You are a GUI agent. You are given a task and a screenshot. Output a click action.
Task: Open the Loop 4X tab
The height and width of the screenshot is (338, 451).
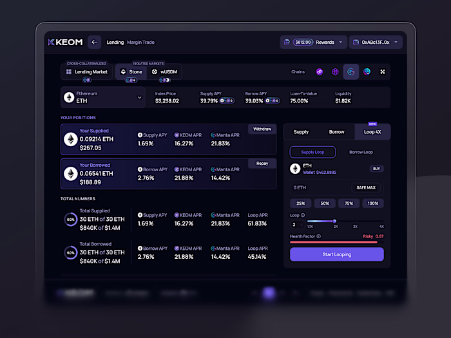point(372,132)
